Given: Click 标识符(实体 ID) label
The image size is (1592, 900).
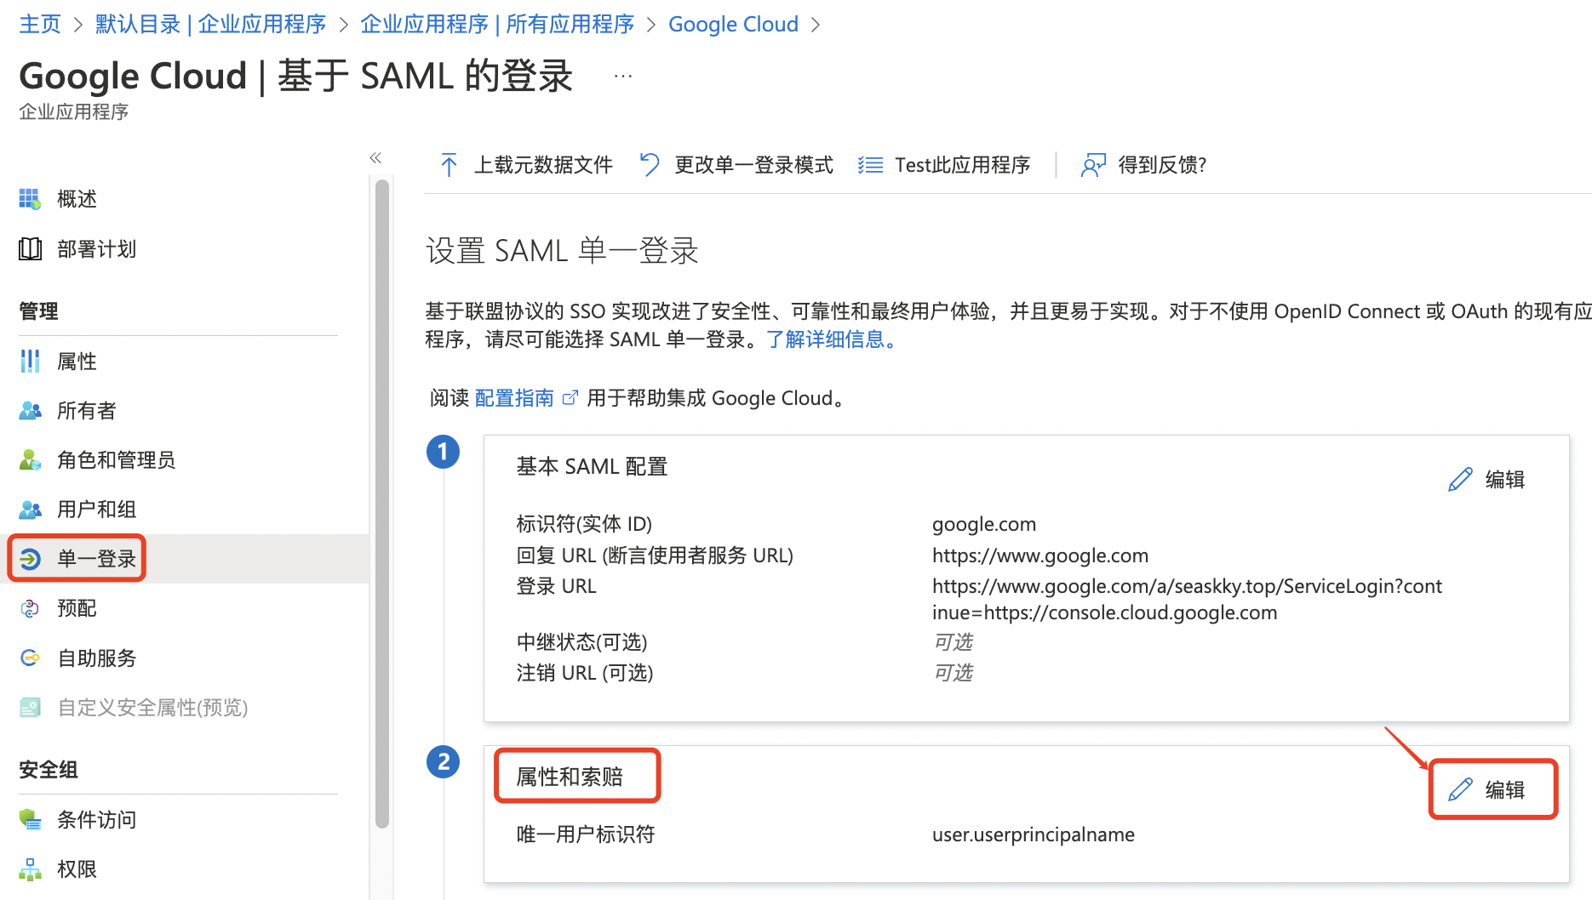Looking at the screenshot, I should [584, 524].
